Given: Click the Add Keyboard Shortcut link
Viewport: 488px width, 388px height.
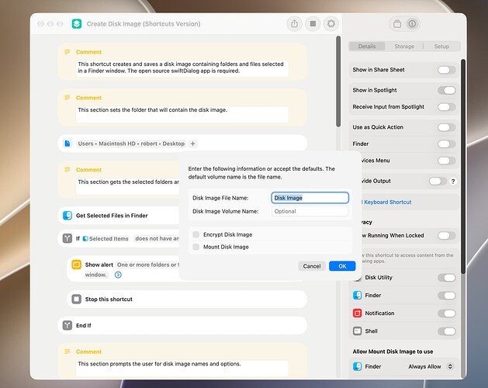Looking at the screenshot, I should (387, 202).
